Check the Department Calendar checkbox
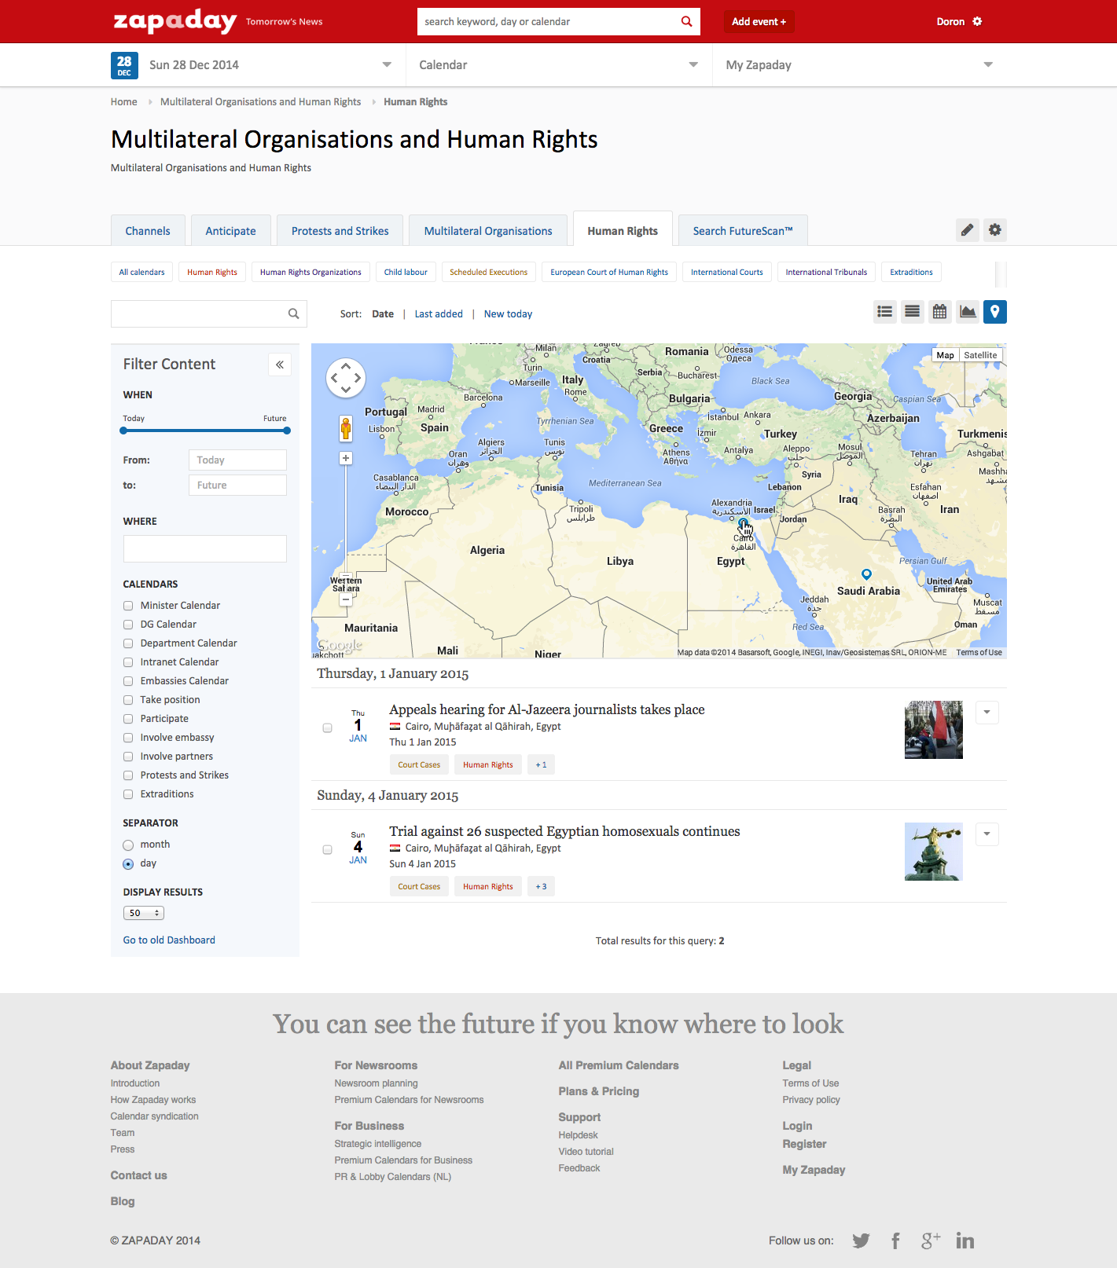1117x1268 pixels. [128, 643]
